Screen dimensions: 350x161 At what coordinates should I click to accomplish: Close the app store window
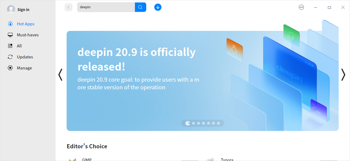click(x=343, y=7)
